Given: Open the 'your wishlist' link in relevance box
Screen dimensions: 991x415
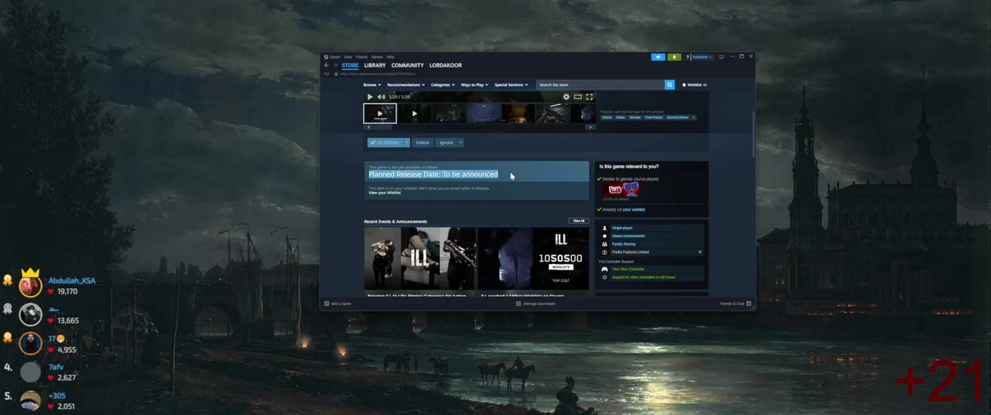Looking at the screenshot, I should (634, 210).
